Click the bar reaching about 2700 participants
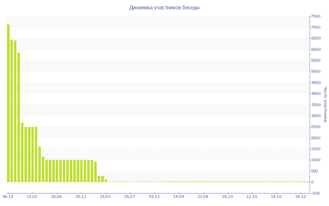This screenshot has width=329, height=206. [22, 152]
